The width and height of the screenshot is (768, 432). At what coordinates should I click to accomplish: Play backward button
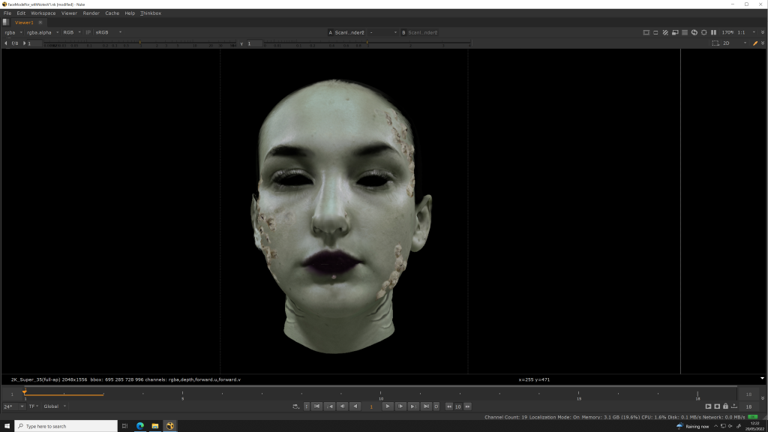[x=355, y=406]
